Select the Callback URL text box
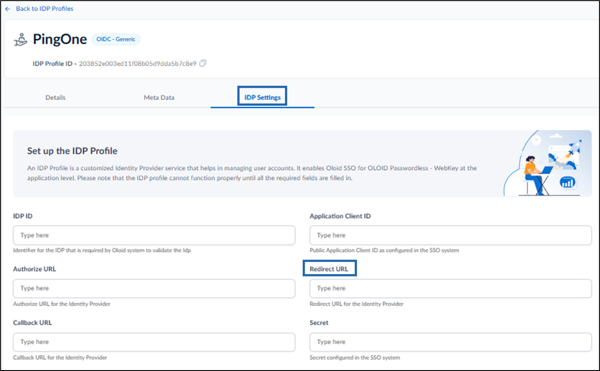 click(154, 342)
